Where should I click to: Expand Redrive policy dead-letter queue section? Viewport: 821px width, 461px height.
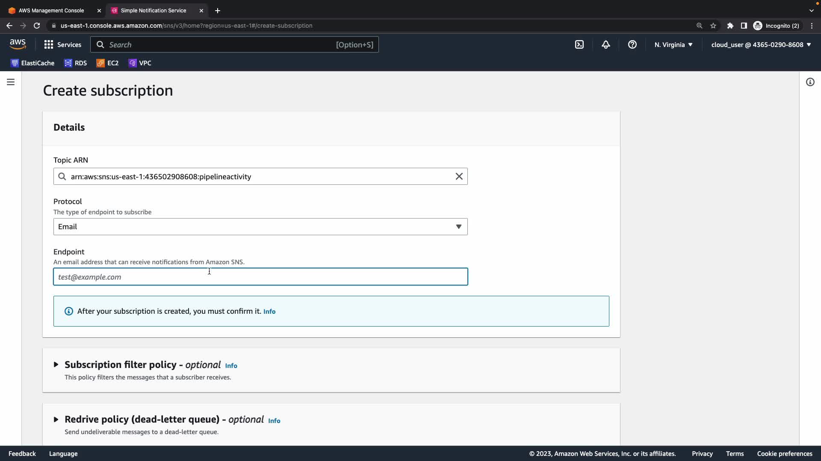[x=56, y=420]
